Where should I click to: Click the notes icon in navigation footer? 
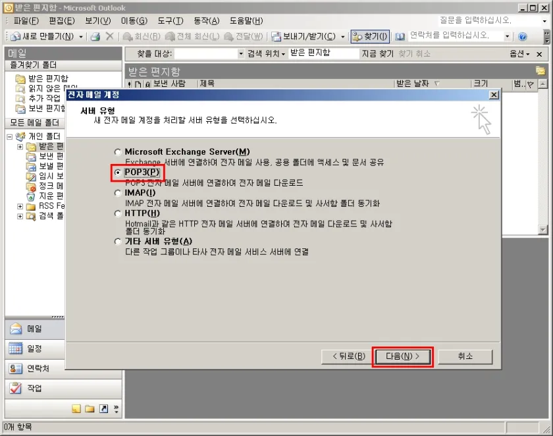click(76, 409)
